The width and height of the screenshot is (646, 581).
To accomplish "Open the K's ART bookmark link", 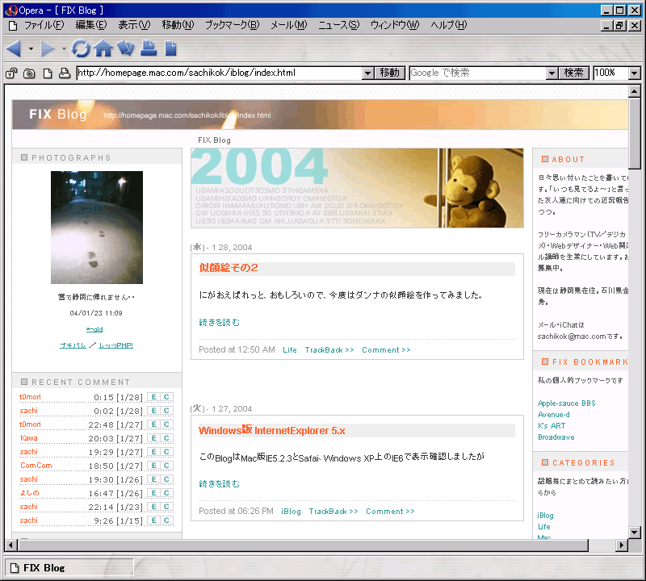I will click(552, 426).
